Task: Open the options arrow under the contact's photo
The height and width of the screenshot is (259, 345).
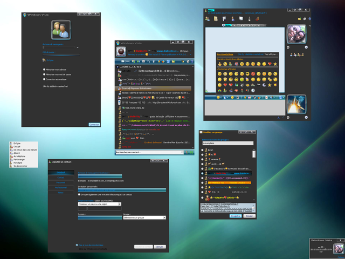Action: pos(306,47)
